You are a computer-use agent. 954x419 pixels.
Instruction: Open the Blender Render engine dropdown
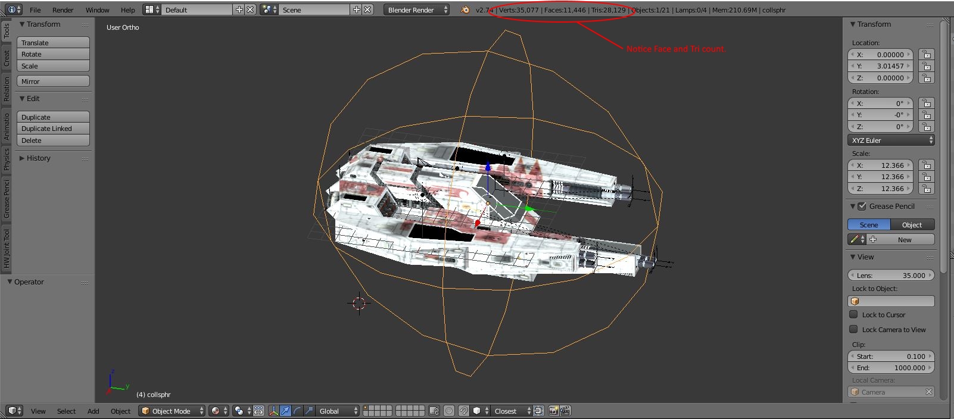(x=416, y=10)
